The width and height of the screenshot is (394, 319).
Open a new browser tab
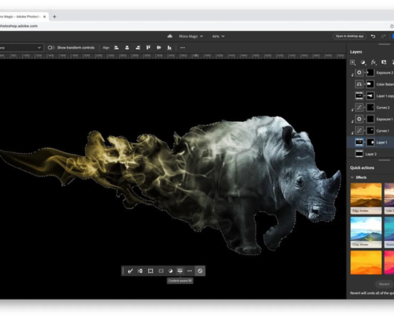click(x=54, y=17)
